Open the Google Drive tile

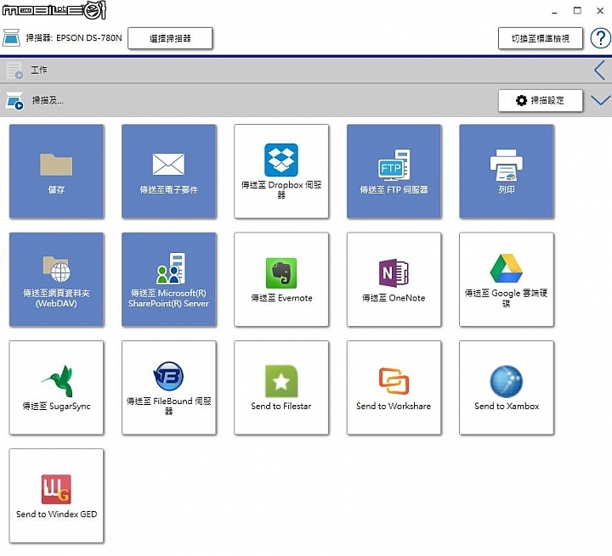pyautogui.click(x=507, y=279)
